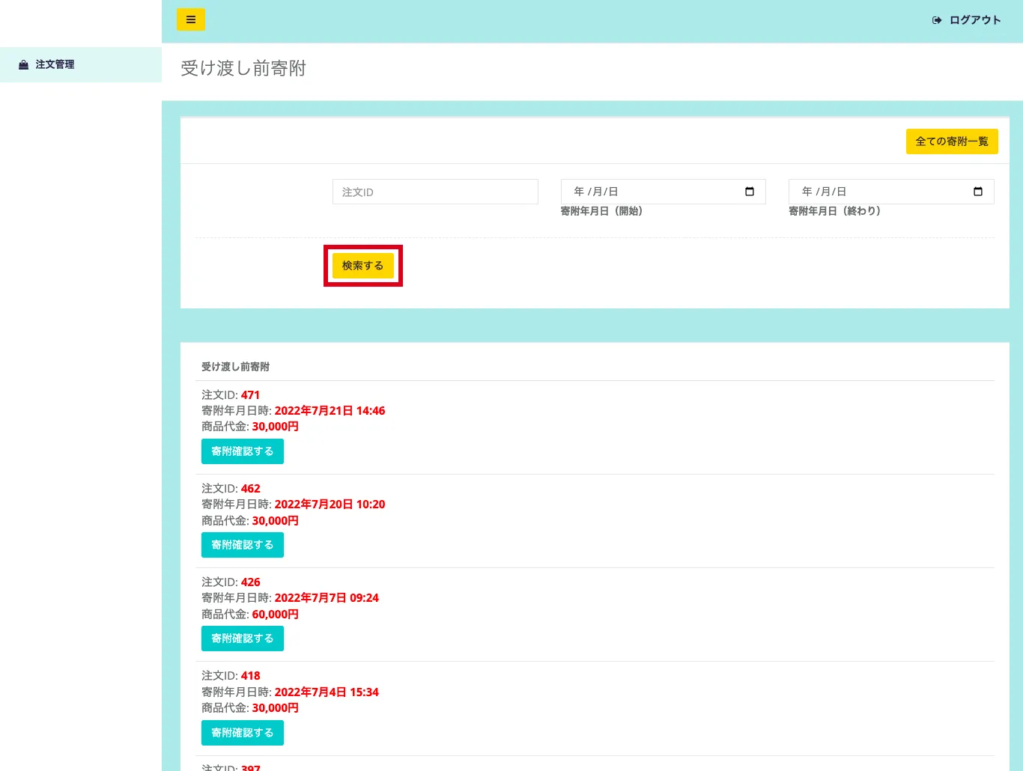Viewport: 1023px width, 771px height.
Task: Click the ログアウト link
Action: click(x=974, y=20)
